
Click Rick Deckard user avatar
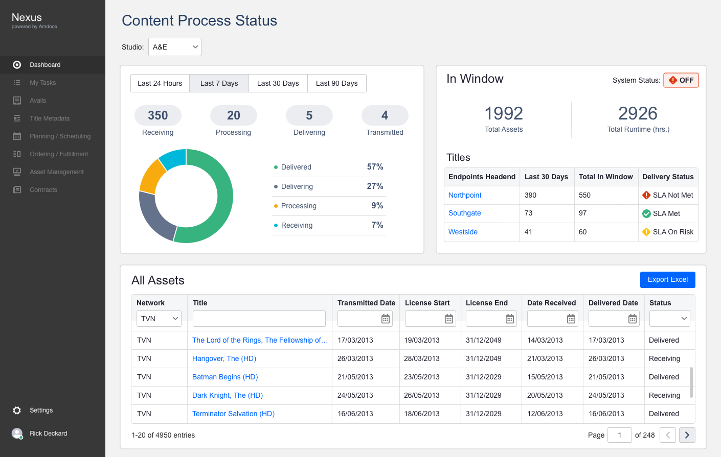click(x=17, y=434)
